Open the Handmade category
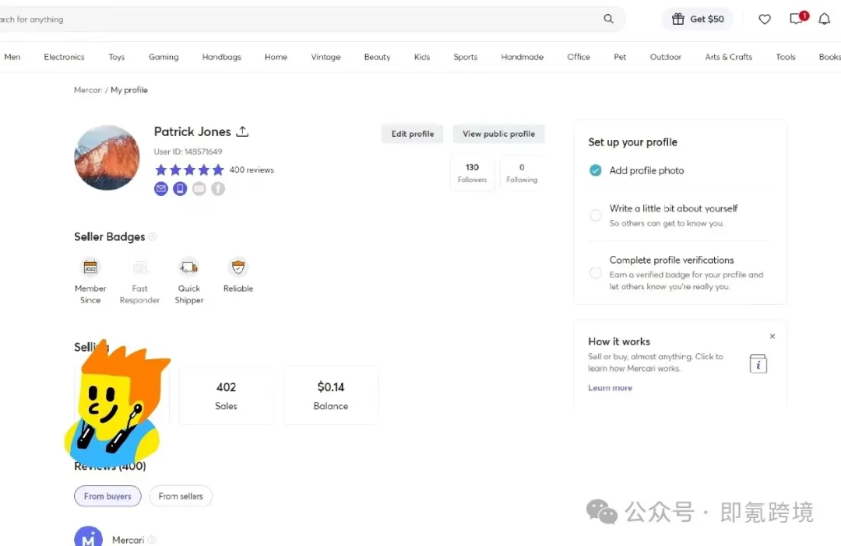The height and width of the screenshot is (546, 841). point(523,57)
